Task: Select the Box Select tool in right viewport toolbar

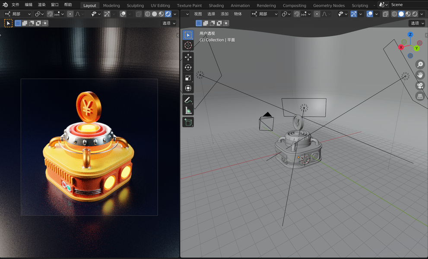Action: (x=188, y=35)
